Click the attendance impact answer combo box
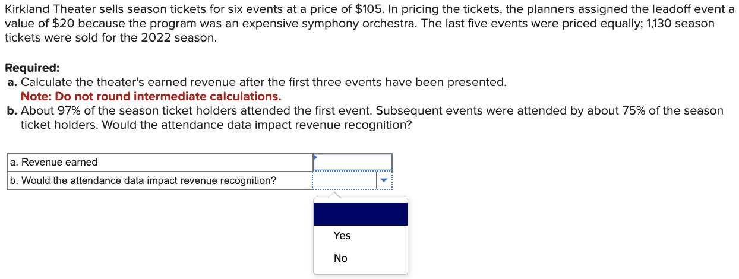Viewport: 739px width, 279px height. point(345,180)
